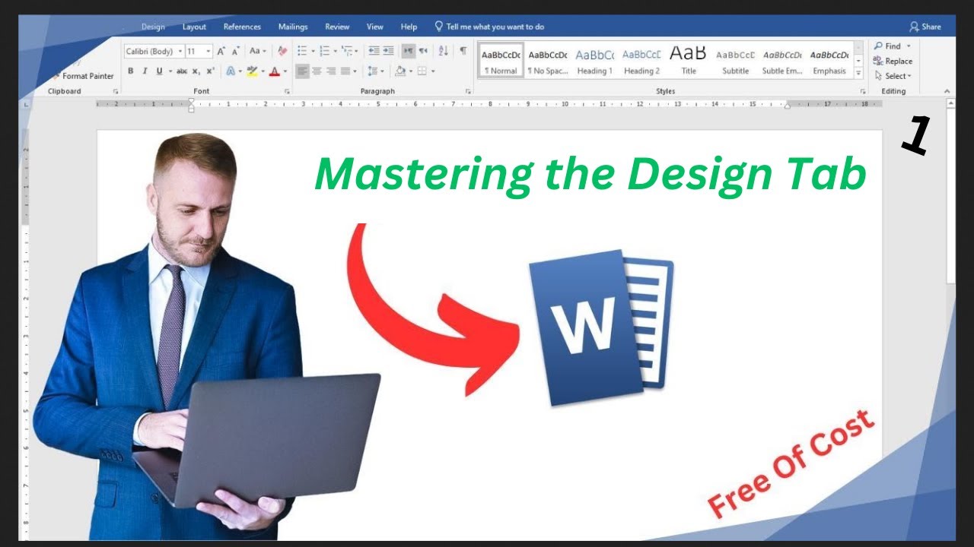Open the highlight color dropdown arrow
Screen dimensions: 974x547
coord(263,71)
